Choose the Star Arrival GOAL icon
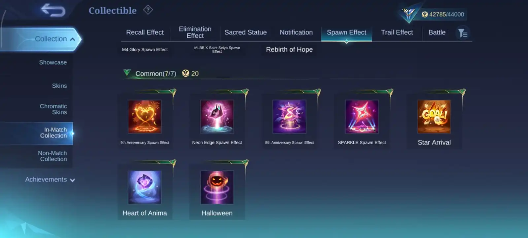528x238 pixels. (x=434, y=117)
